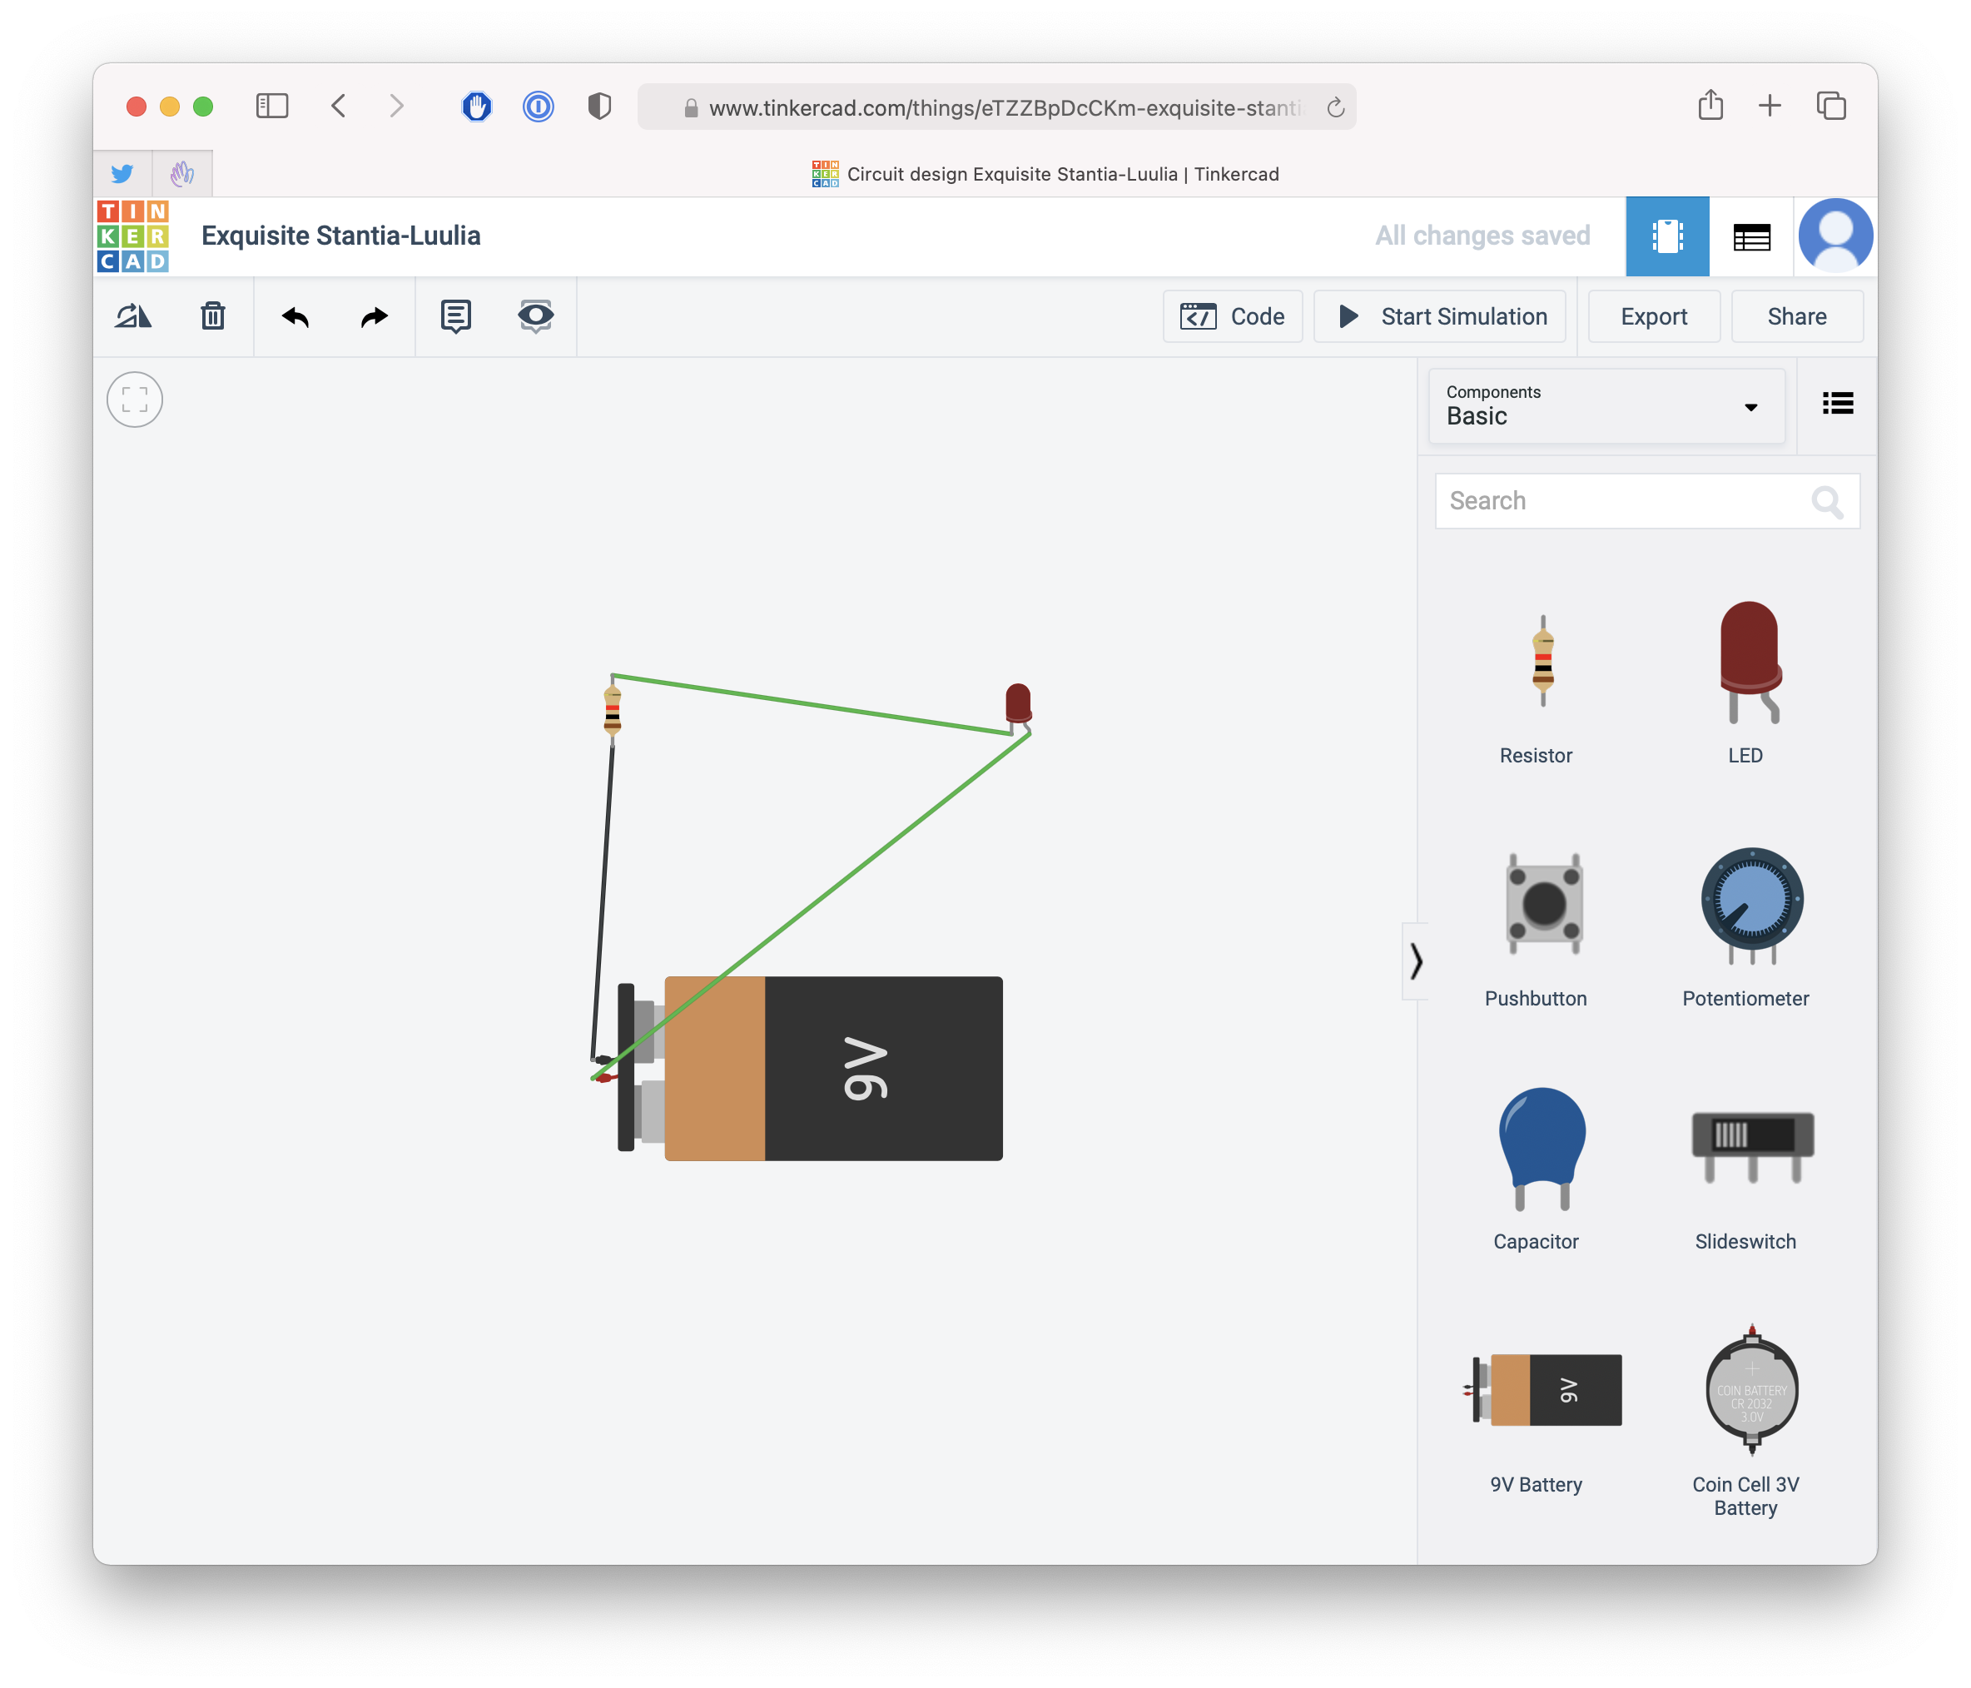Screen dimensions: 1971x1688
Task: Select the Potentiometer component
Action: 1750,904
